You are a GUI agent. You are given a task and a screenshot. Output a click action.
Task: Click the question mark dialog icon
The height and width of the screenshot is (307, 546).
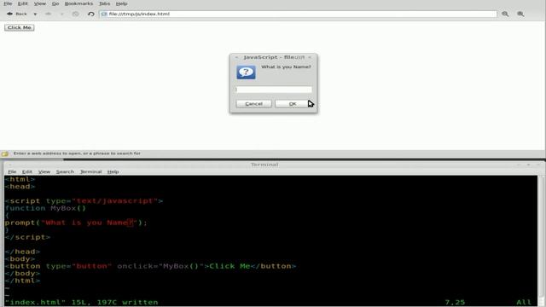point(247,72)
